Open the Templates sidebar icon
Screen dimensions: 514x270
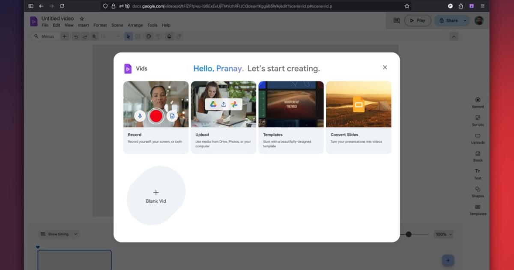478,207
